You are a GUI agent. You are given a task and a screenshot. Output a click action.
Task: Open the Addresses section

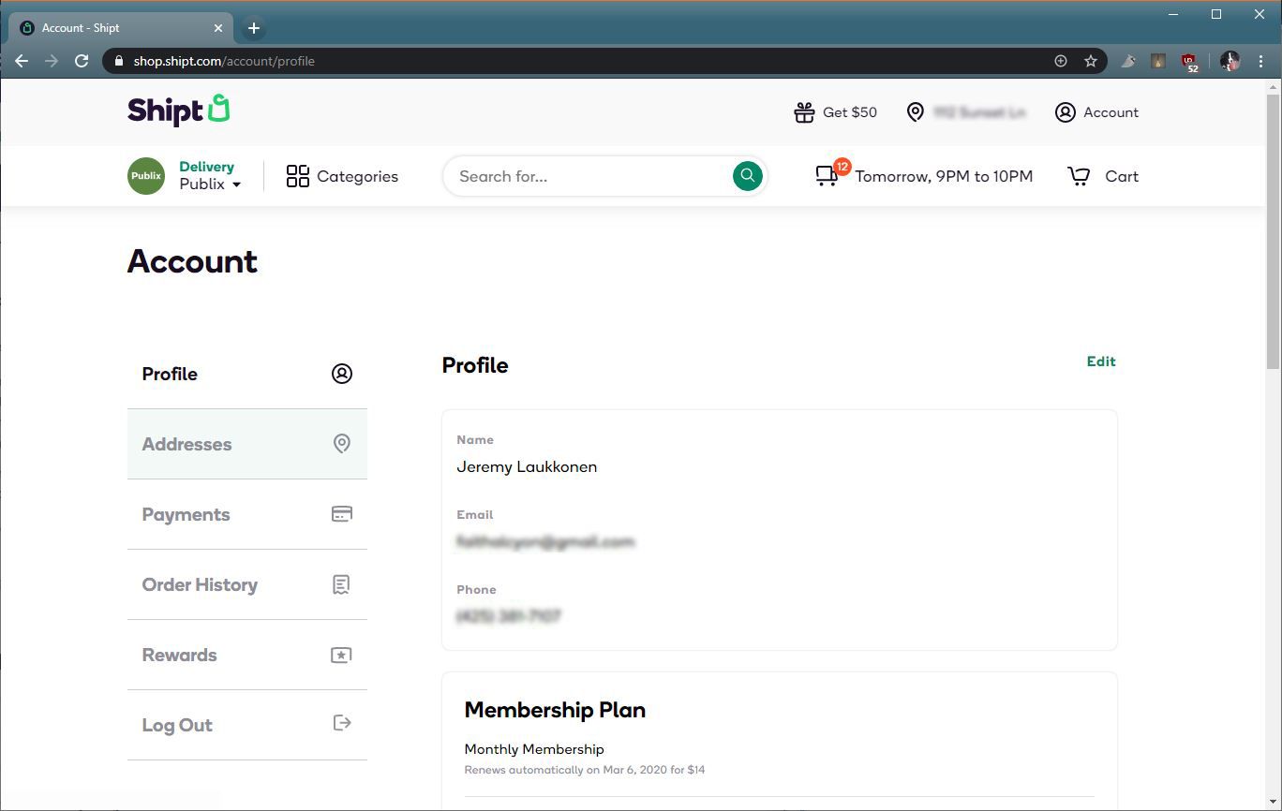point(247,444)
